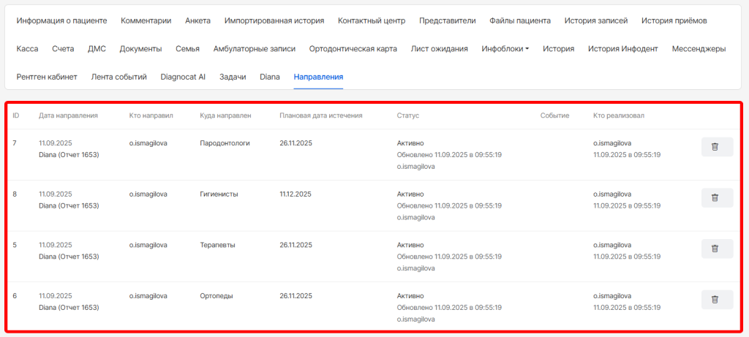Open the Информация о пациенте tab
This screenshot has width=749, height=337.
(x=62, y=21)
